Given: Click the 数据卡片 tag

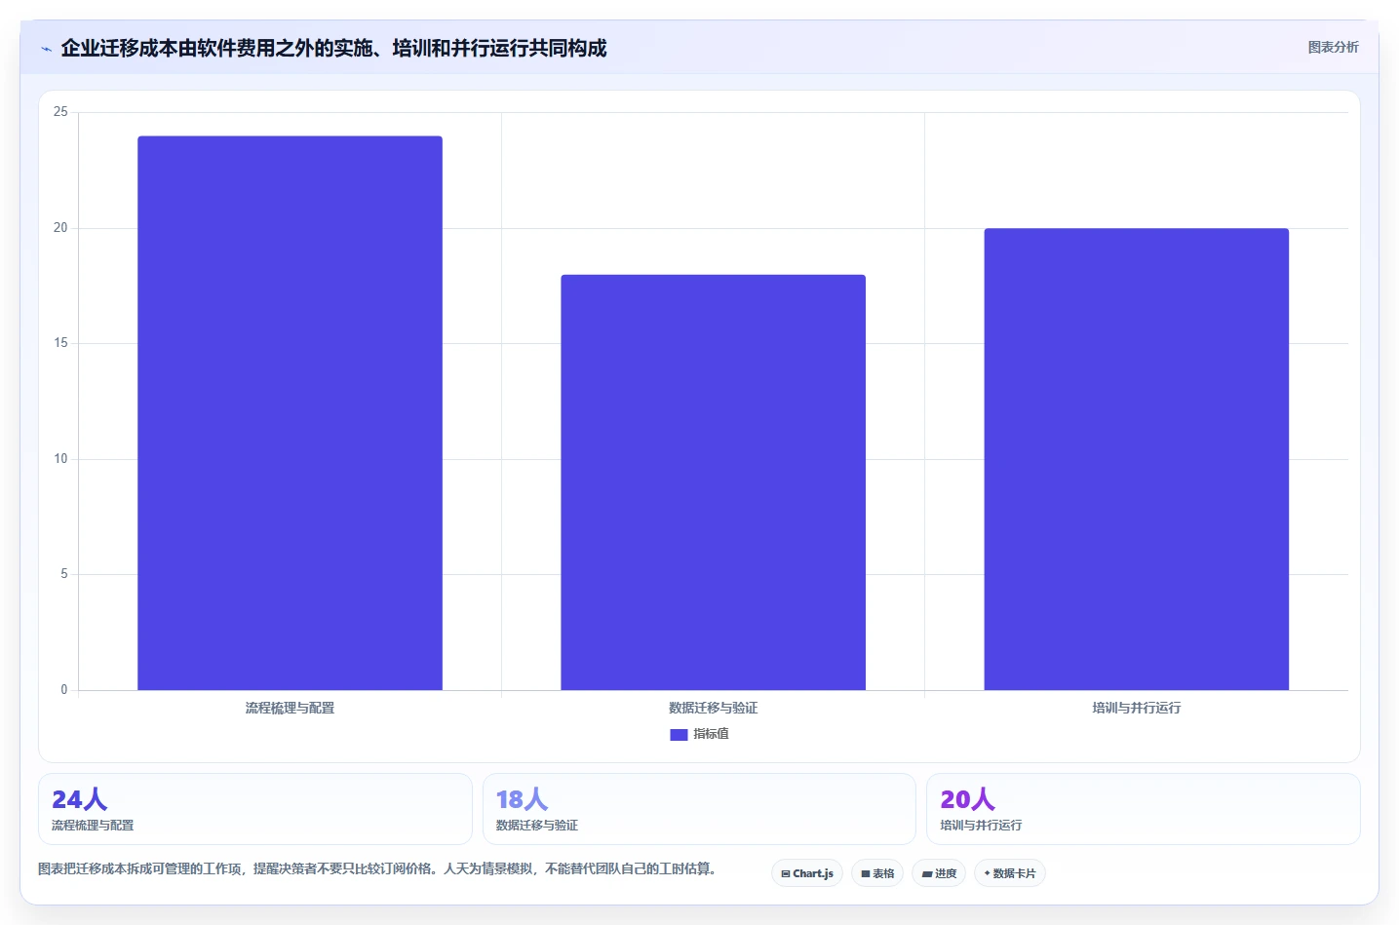Looking at the screenshot, I should click(1010, 873).
